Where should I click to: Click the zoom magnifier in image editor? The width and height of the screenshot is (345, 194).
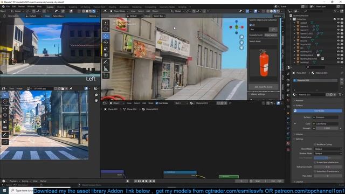click(x=96, y=95)
